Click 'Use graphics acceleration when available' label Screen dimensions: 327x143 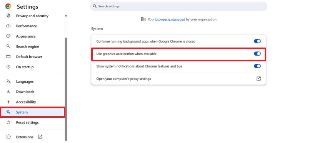127,54
